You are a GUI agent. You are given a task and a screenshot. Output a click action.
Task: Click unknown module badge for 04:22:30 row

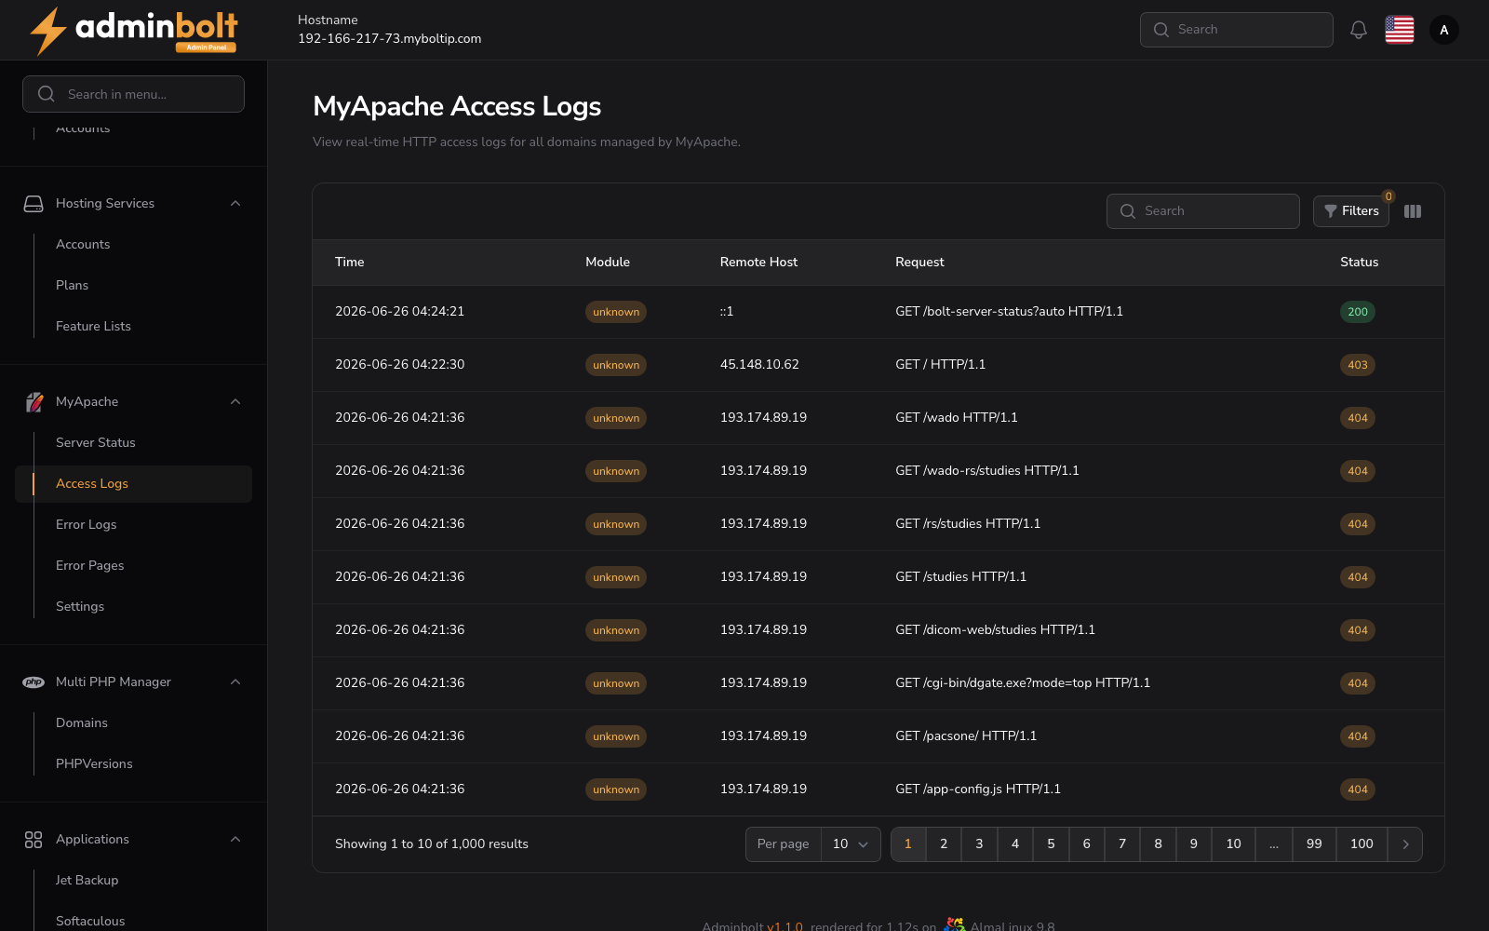pos(616,365)
